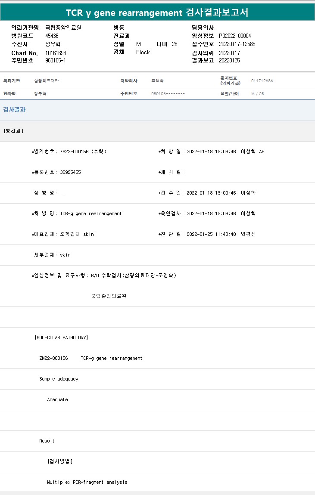Click the 검사결과 section heading
This screenshot has height=495, width=315.
14,110
